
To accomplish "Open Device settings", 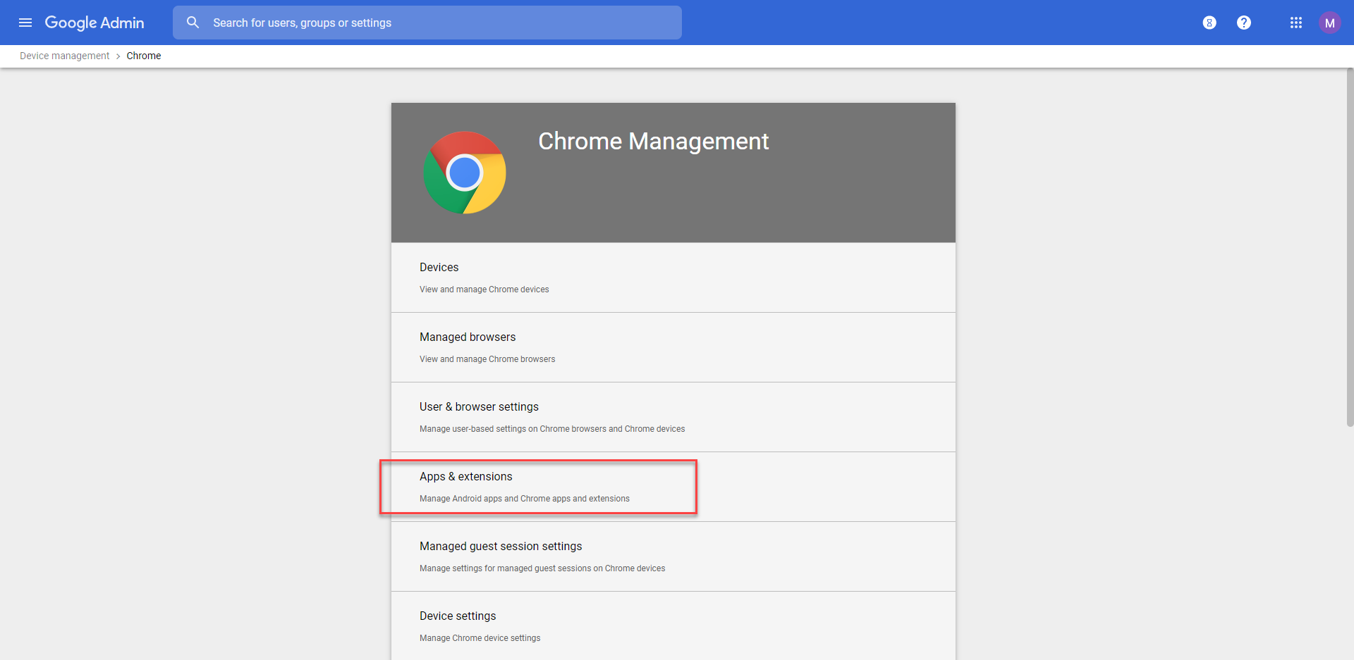I will click(673, 625).
